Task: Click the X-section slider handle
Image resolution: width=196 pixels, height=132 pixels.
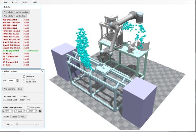Action: pos(17,124)
